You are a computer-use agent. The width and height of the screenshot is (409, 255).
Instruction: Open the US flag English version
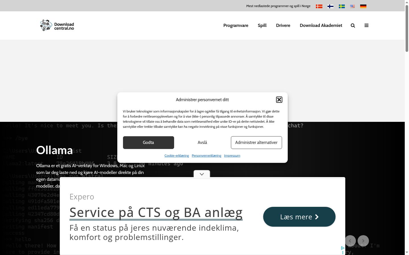(352, 6)
